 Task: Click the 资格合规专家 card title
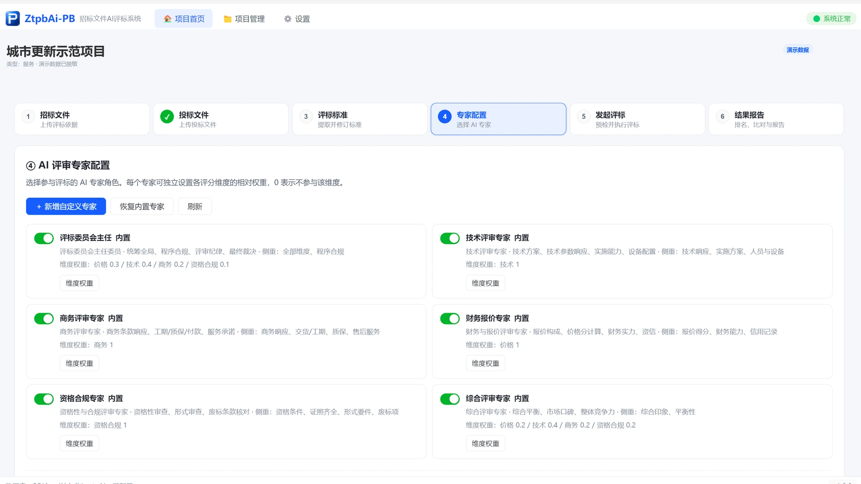tap(82, 399)
